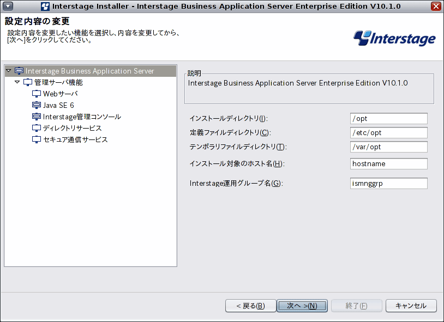Collapse the Interstage Business Application Server tree node

tap(9, 70)
